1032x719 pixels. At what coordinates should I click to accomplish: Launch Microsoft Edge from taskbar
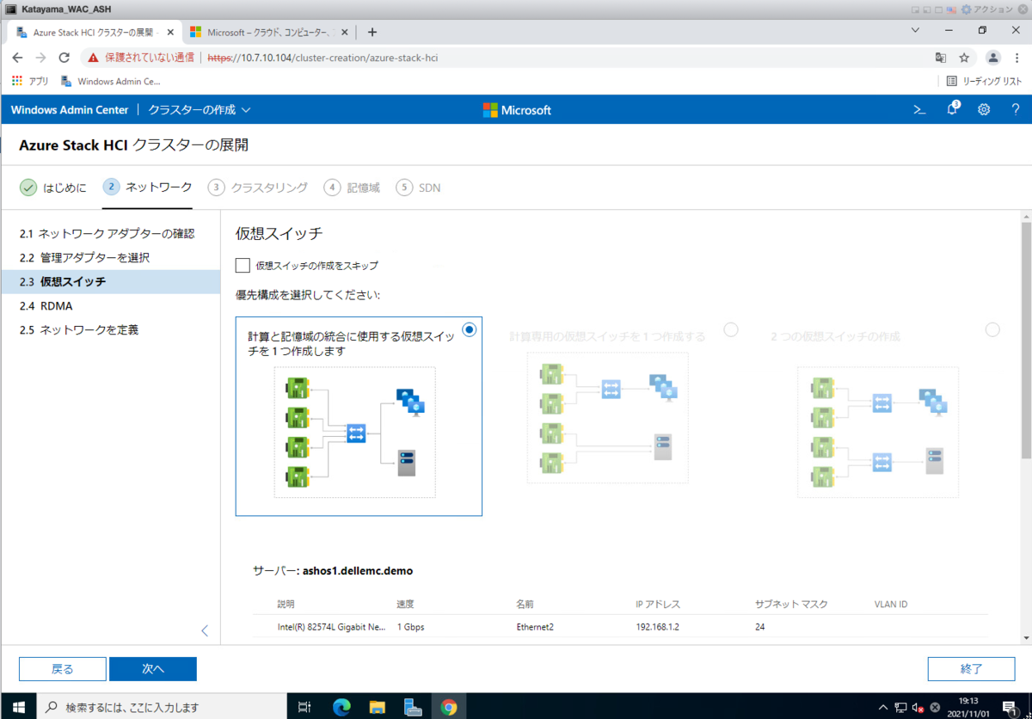(341, 707)
